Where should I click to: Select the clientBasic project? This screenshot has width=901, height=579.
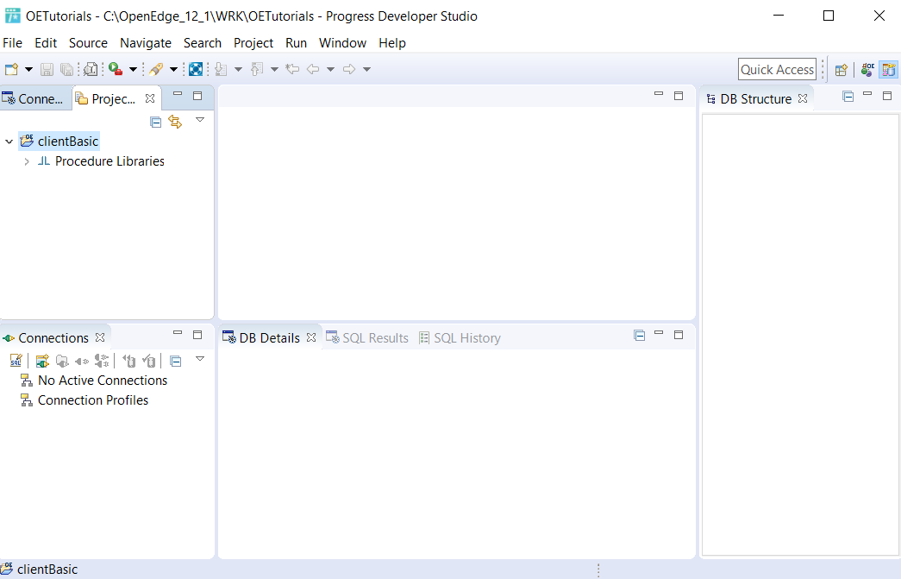pyautogui.click(x=59, y=142)
